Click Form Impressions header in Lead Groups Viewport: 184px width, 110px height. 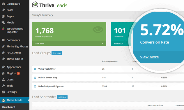110,61
